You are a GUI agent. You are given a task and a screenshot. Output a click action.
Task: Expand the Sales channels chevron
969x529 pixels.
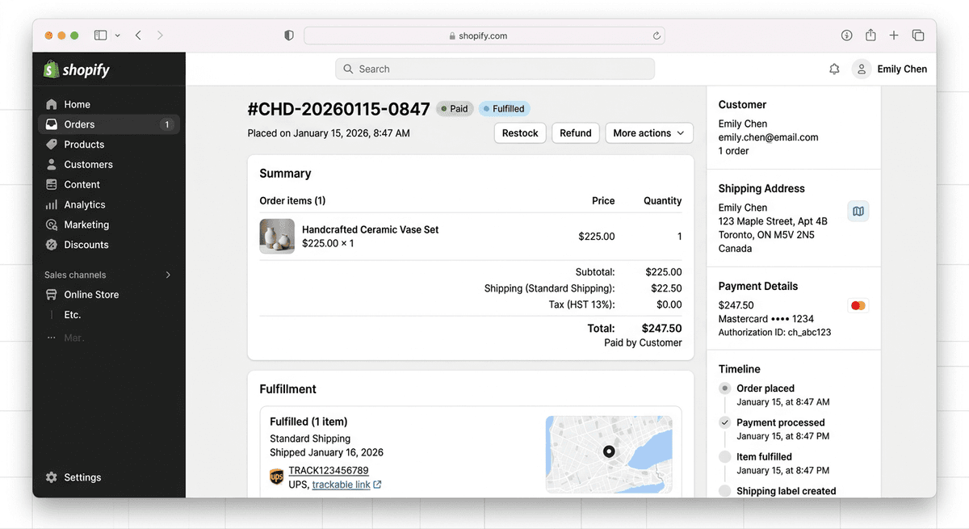(168, 275)
